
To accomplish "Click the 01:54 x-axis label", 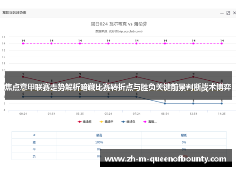I will [51, 114].
